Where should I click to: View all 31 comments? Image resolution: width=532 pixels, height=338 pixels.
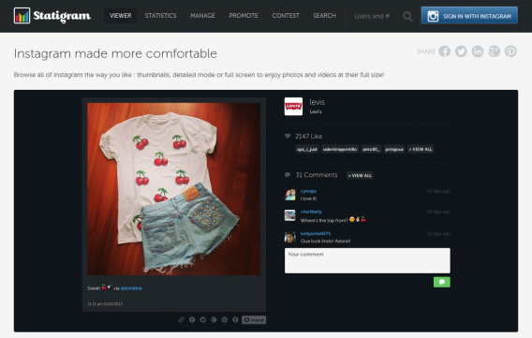[x=360, y=175]
